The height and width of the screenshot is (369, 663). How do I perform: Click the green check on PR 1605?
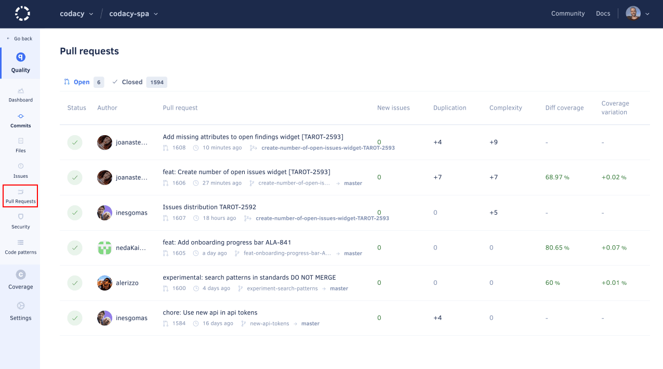tap(75, 248)
